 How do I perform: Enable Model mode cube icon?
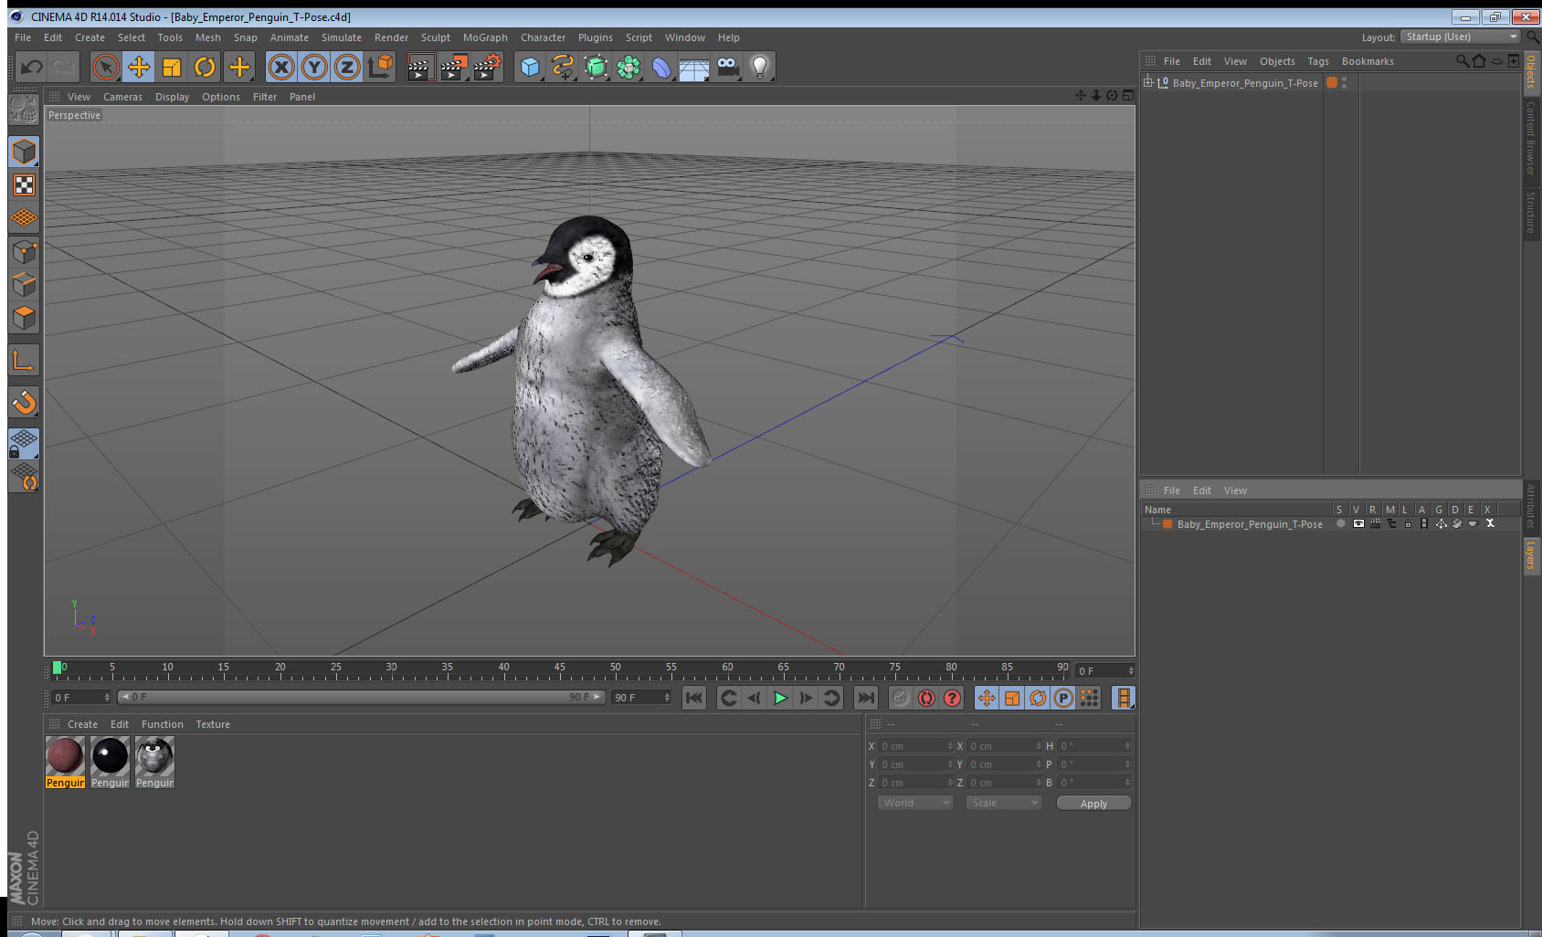pyautogui.click(x=24, y=152)
